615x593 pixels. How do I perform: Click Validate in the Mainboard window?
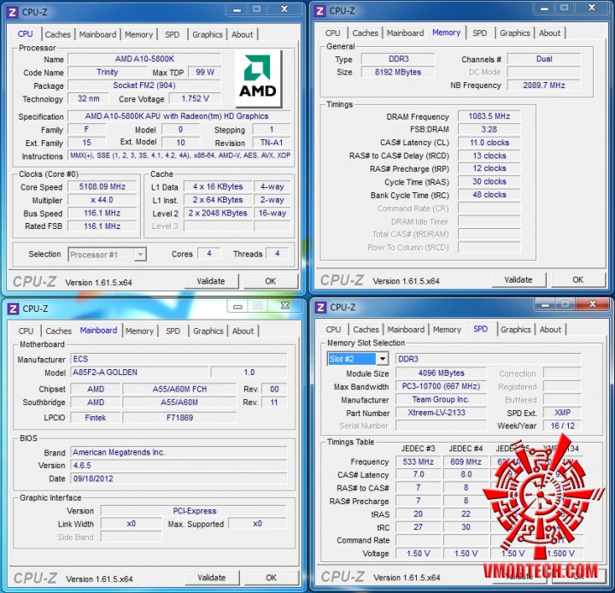pyautogui.click(x=212, y=578)
